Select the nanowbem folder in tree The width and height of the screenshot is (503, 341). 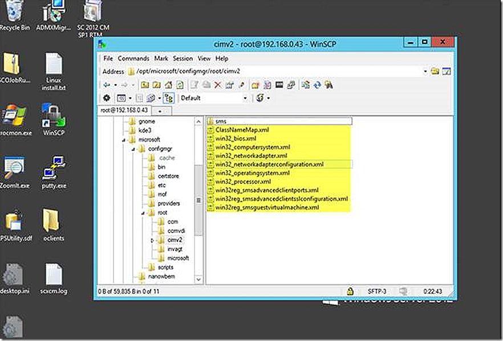point(161,276)
